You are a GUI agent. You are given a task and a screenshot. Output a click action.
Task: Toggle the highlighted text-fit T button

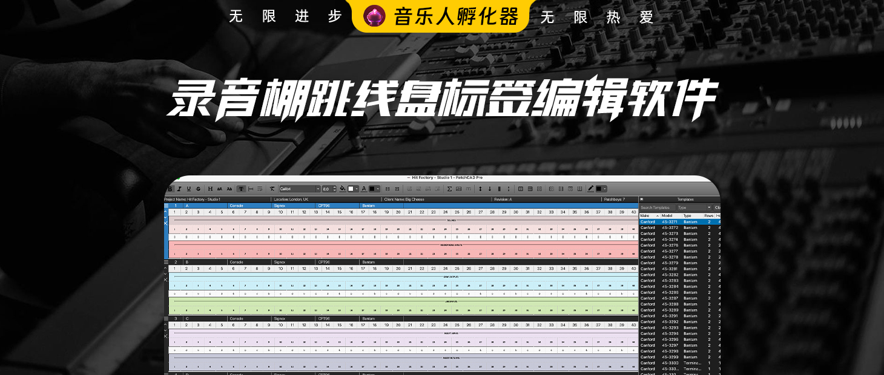click(241, 189)
